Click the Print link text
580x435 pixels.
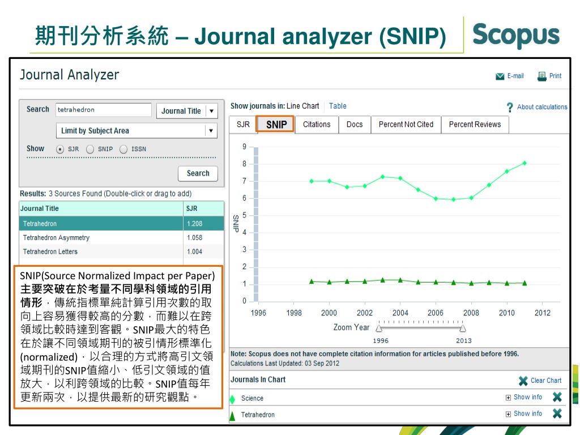[555, 76]
